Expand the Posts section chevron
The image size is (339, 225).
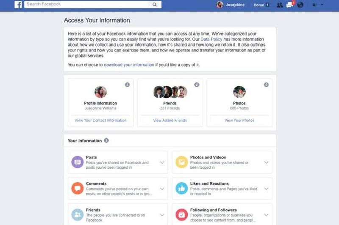click(x=162, y=162)
